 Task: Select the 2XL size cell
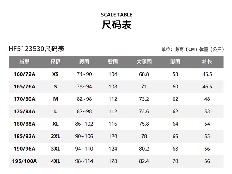tap(56, 136)
